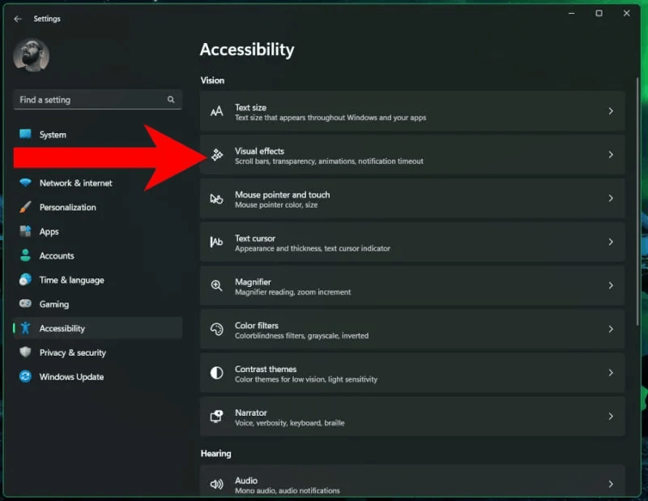Image resolution: width=648 pixels, height=501 pixels.
Task: Open Magnifier settings
Action: click(412, 286)
